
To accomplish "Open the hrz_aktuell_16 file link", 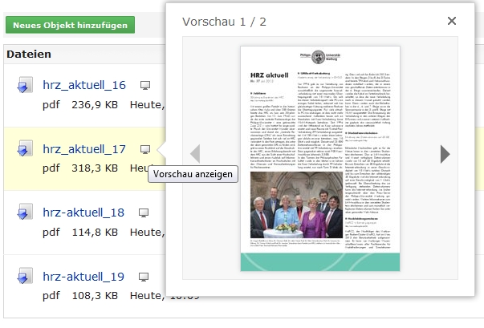I will (x=84, y=85).
